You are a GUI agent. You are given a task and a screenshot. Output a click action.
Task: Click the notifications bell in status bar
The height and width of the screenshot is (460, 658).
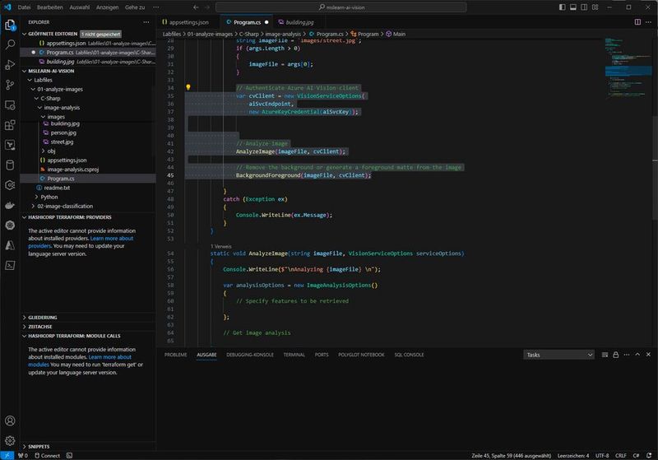click(x=649, y=455)
